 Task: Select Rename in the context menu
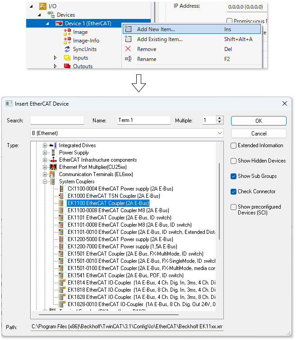click(147, 59)
